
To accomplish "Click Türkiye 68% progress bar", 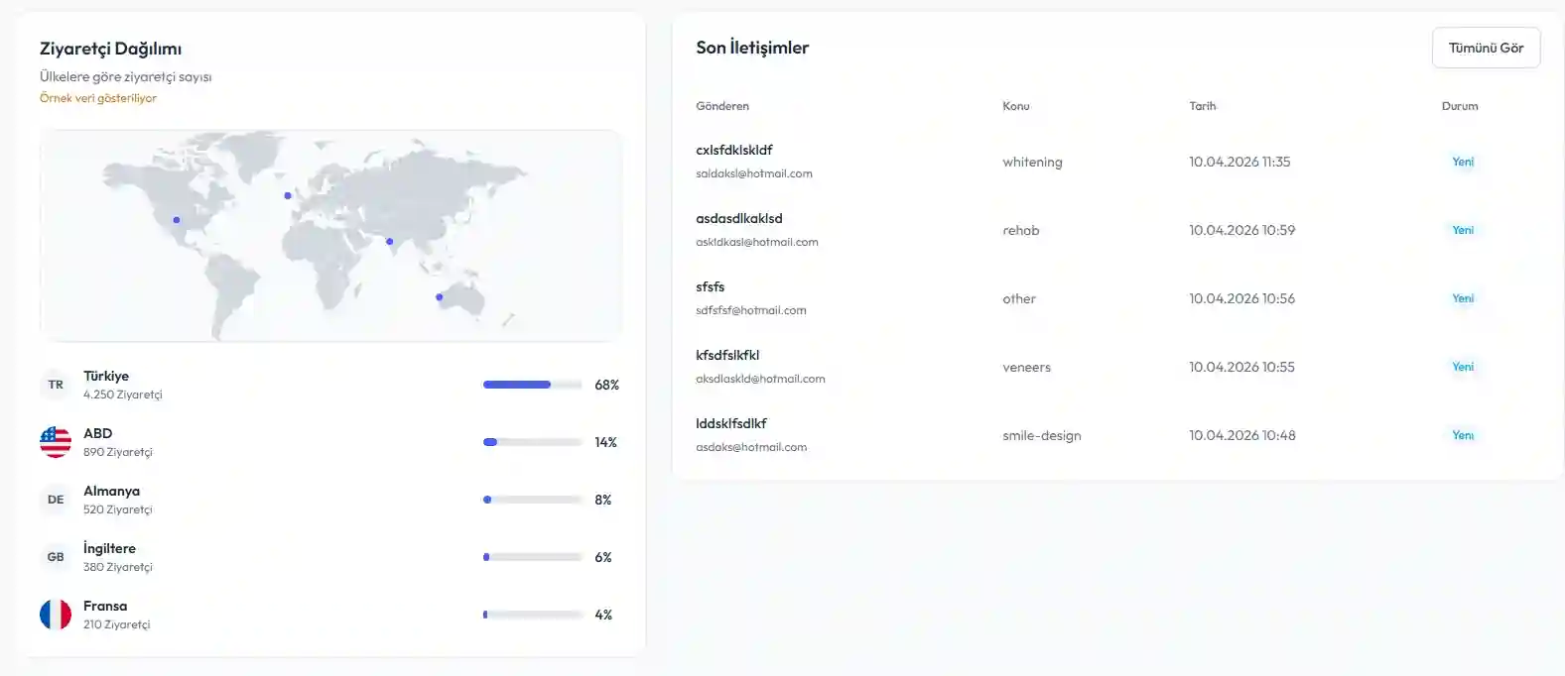I will [x=532, y=385].
